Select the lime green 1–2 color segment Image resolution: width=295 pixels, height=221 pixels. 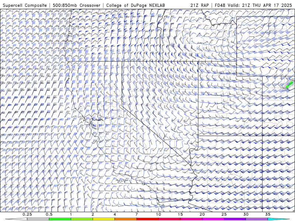click(82, 219)
